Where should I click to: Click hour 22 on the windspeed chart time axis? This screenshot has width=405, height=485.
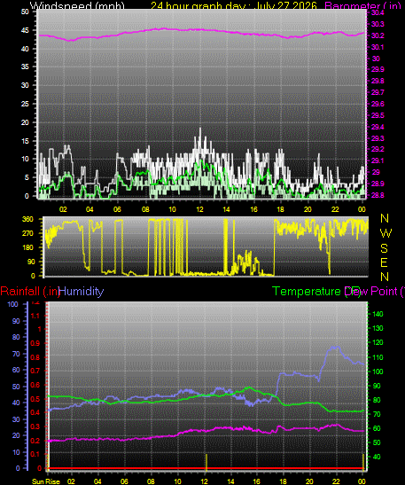pos(335,209)
